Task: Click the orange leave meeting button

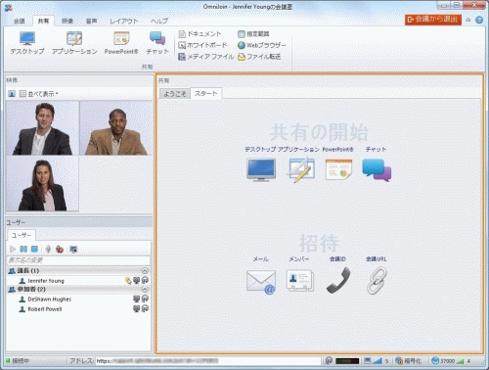Action: pyautogui.click(x=433, y=20)
